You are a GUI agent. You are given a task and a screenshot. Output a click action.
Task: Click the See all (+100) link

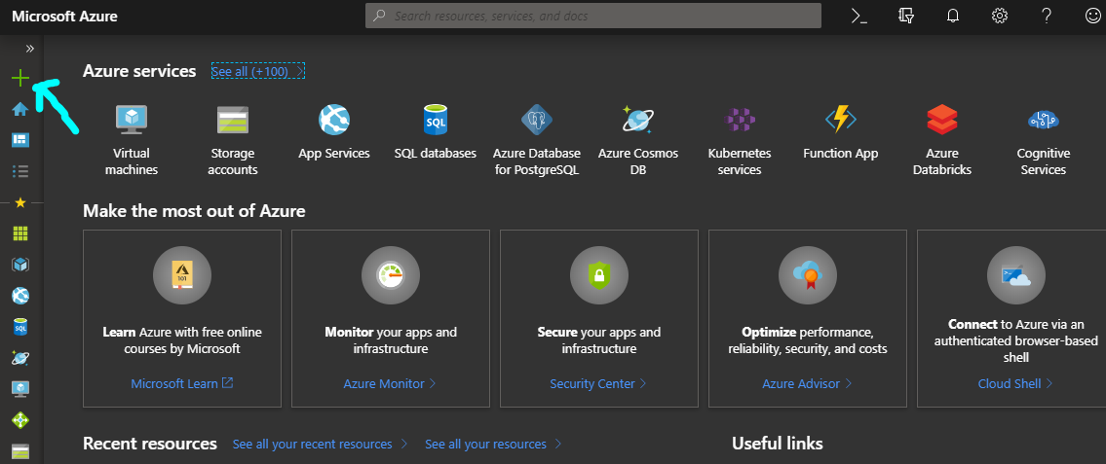point(258,71)
